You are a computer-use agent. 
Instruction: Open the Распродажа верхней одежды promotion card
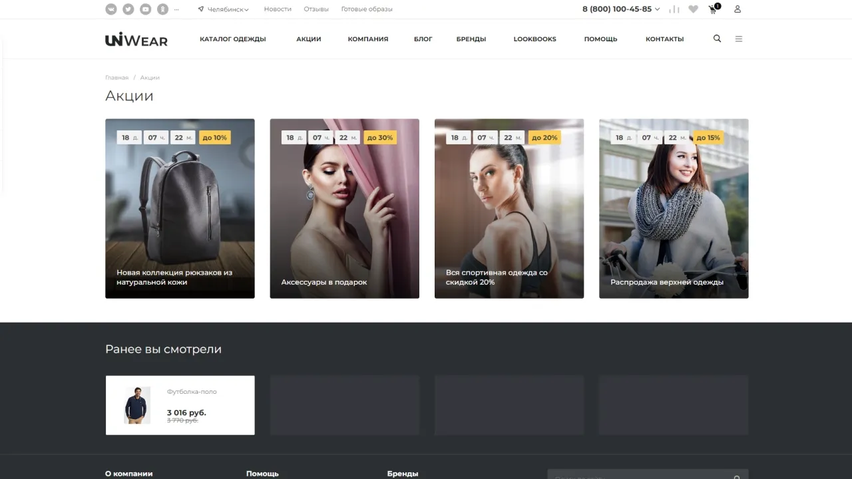[x=674, y=208]
